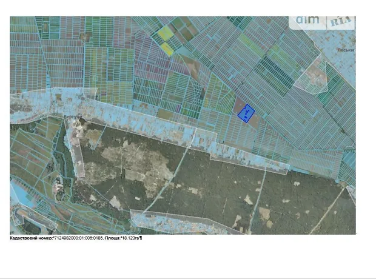The width and height of the screenshot is (376, 279).
Task: Click the pilcrow mark ending the caption
Action: (x=141, y=238)
